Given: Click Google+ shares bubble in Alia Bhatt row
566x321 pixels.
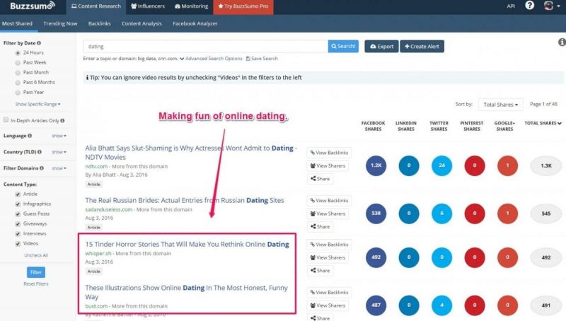Looking at the screenshot, I should click(x=507, y=165).
